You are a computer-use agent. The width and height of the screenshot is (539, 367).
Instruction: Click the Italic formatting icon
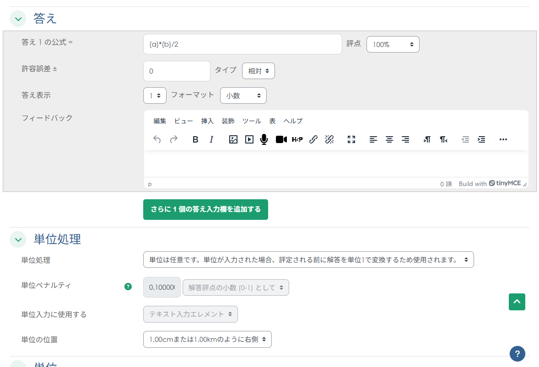pos(211,140)
